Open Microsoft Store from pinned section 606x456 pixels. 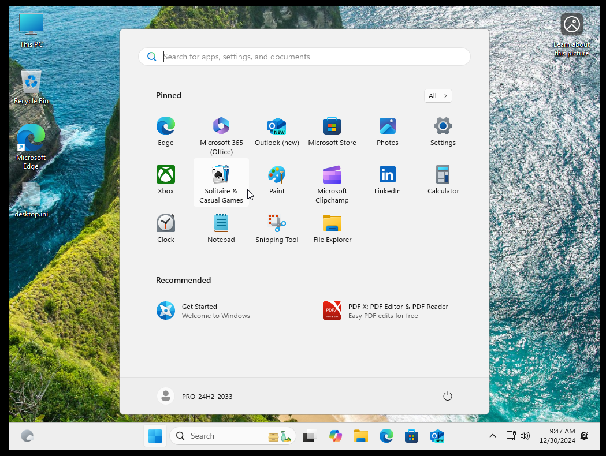[x=332, y=132]
